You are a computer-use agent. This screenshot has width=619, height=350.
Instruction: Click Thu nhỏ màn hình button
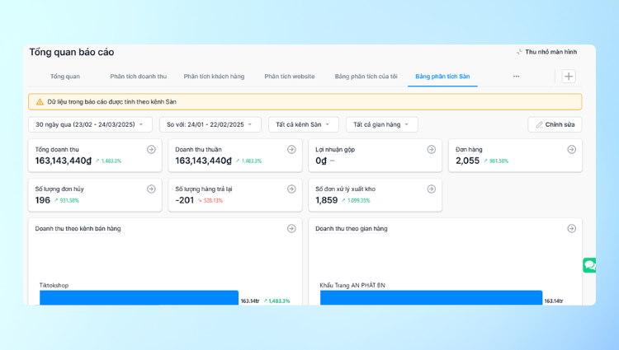click(546, 52)
